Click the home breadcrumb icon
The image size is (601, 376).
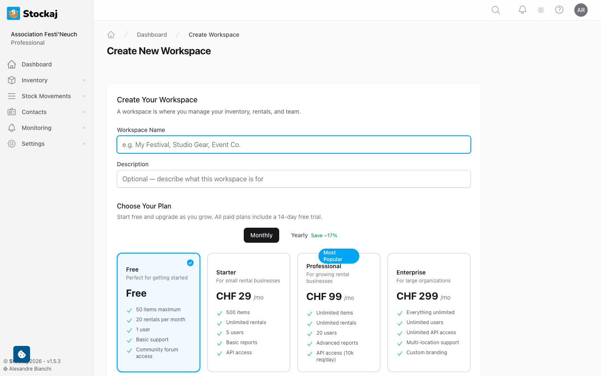point(111,35)
